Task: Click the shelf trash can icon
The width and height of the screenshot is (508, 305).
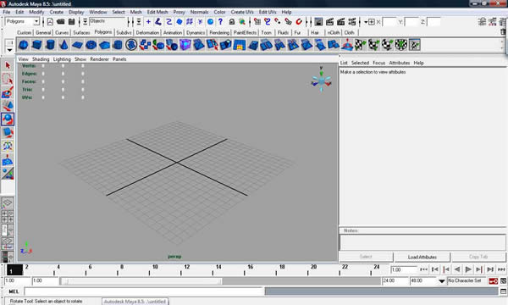Action: pyautogui.click(x=503, y=32)
